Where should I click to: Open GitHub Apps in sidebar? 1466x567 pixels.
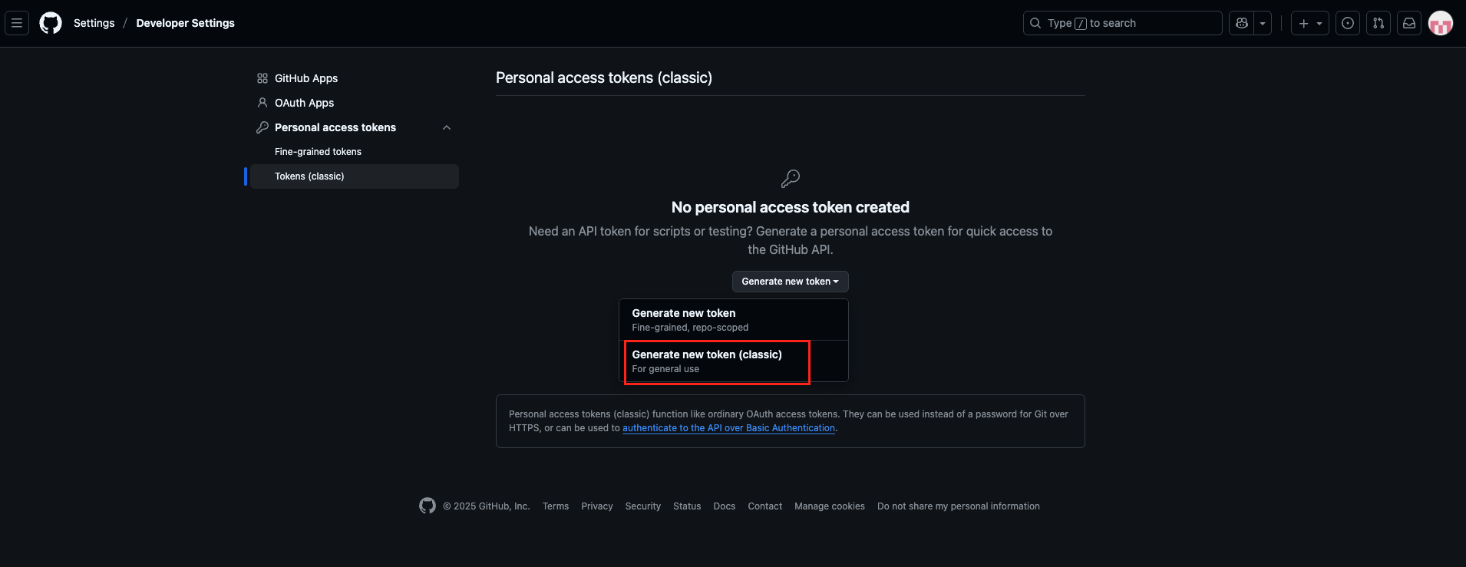click(305, 78)
